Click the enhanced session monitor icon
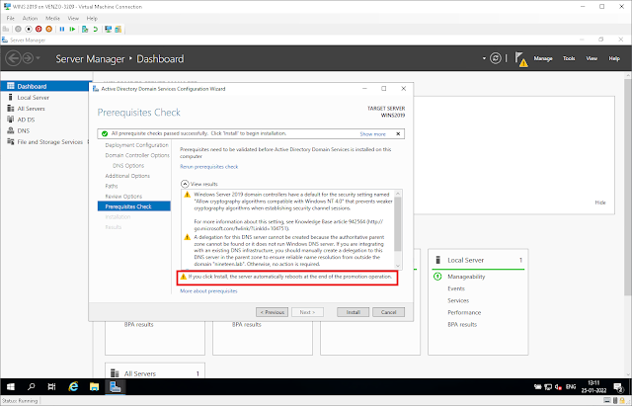 coord(108,29)
